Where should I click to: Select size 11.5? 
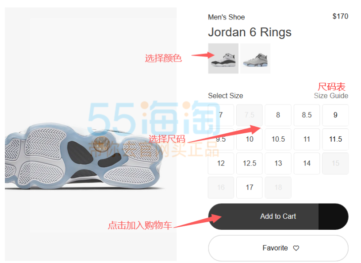click(335, 139)
